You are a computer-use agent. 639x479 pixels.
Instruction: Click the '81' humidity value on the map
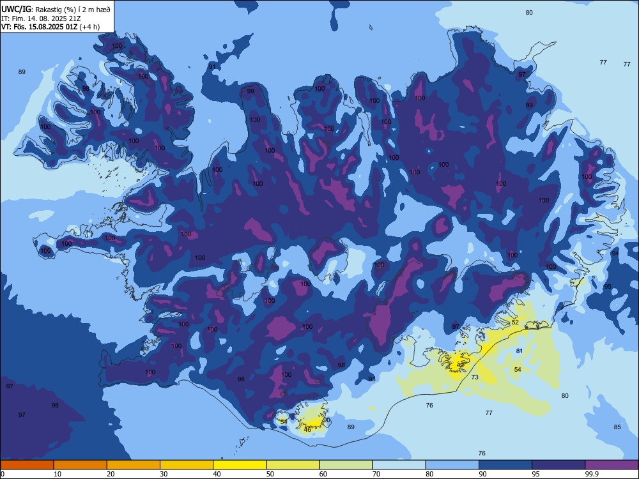click(x=519, y=351)
